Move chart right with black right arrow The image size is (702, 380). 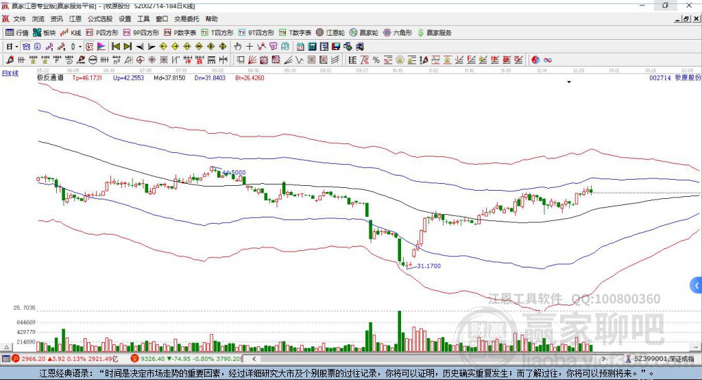pyautogui.click(x=152, y=47)
